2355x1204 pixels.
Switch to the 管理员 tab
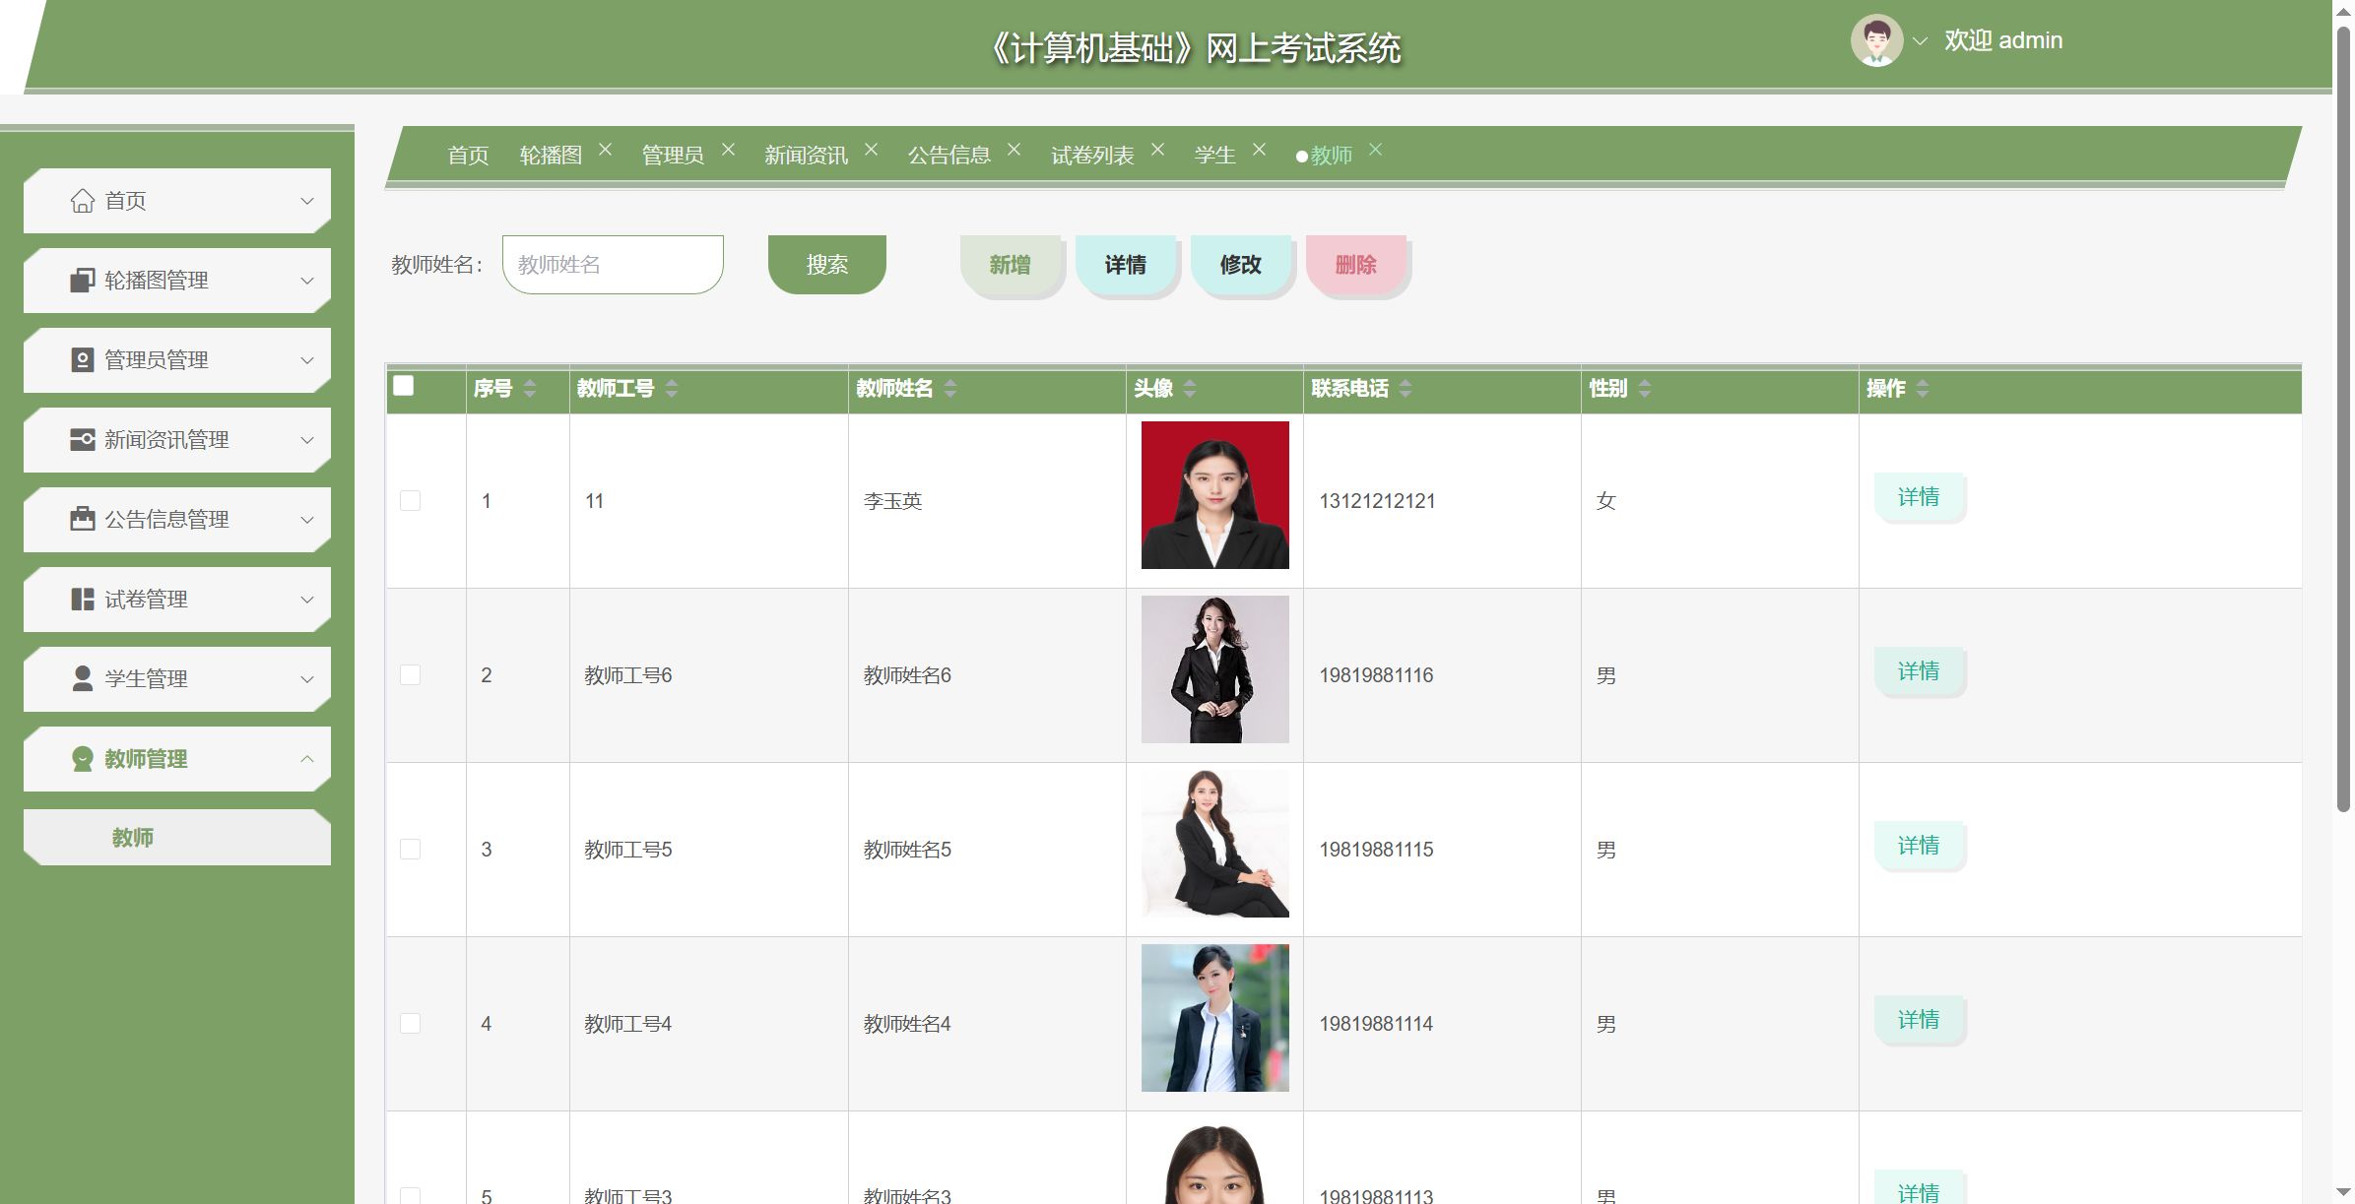coord(673,156)
